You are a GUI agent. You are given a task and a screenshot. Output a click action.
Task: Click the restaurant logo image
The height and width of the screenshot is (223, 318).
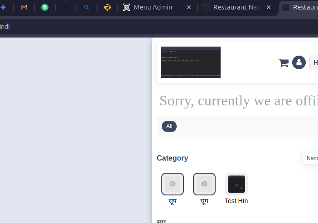click(x=191, y=62)
